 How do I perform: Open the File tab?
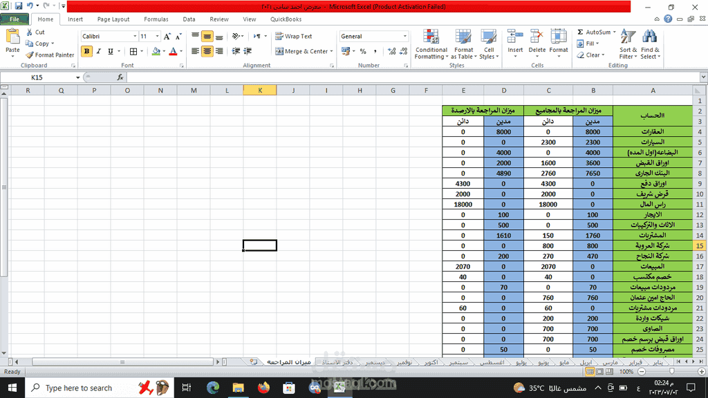[x=15, y=19]
